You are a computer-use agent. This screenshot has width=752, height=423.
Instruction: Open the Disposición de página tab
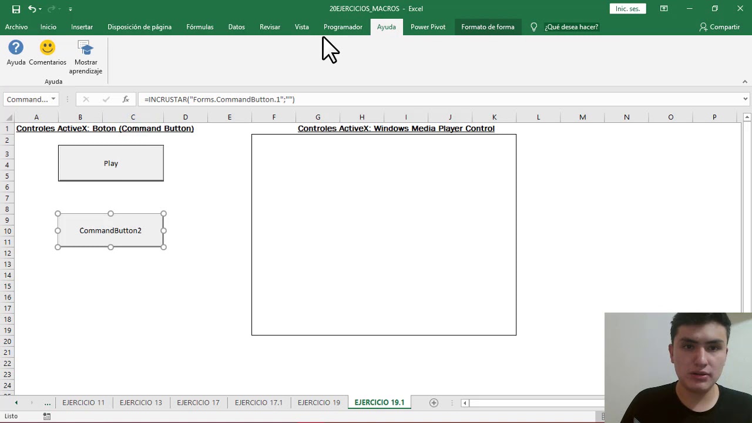click(139, 27)
